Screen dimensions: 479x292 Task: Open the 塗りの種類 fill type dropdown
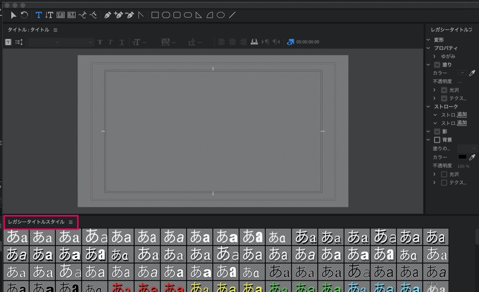click(467, 148)
